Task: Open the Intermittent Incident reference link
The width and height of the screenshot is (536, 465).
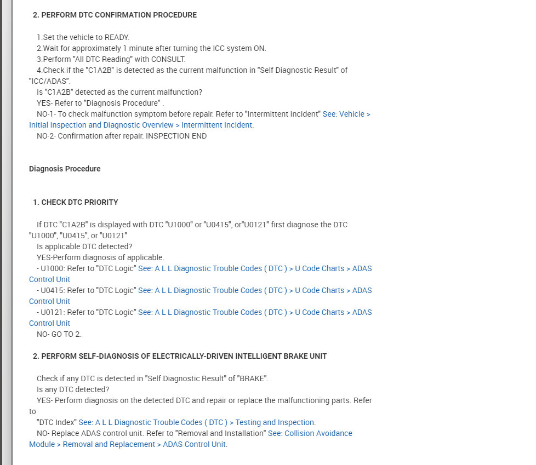Action: click(346, 114)
